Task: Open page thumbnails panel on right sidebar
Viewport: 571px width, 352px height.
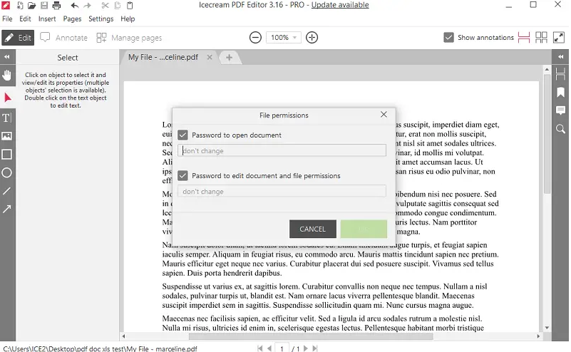Action: (560, 74)
